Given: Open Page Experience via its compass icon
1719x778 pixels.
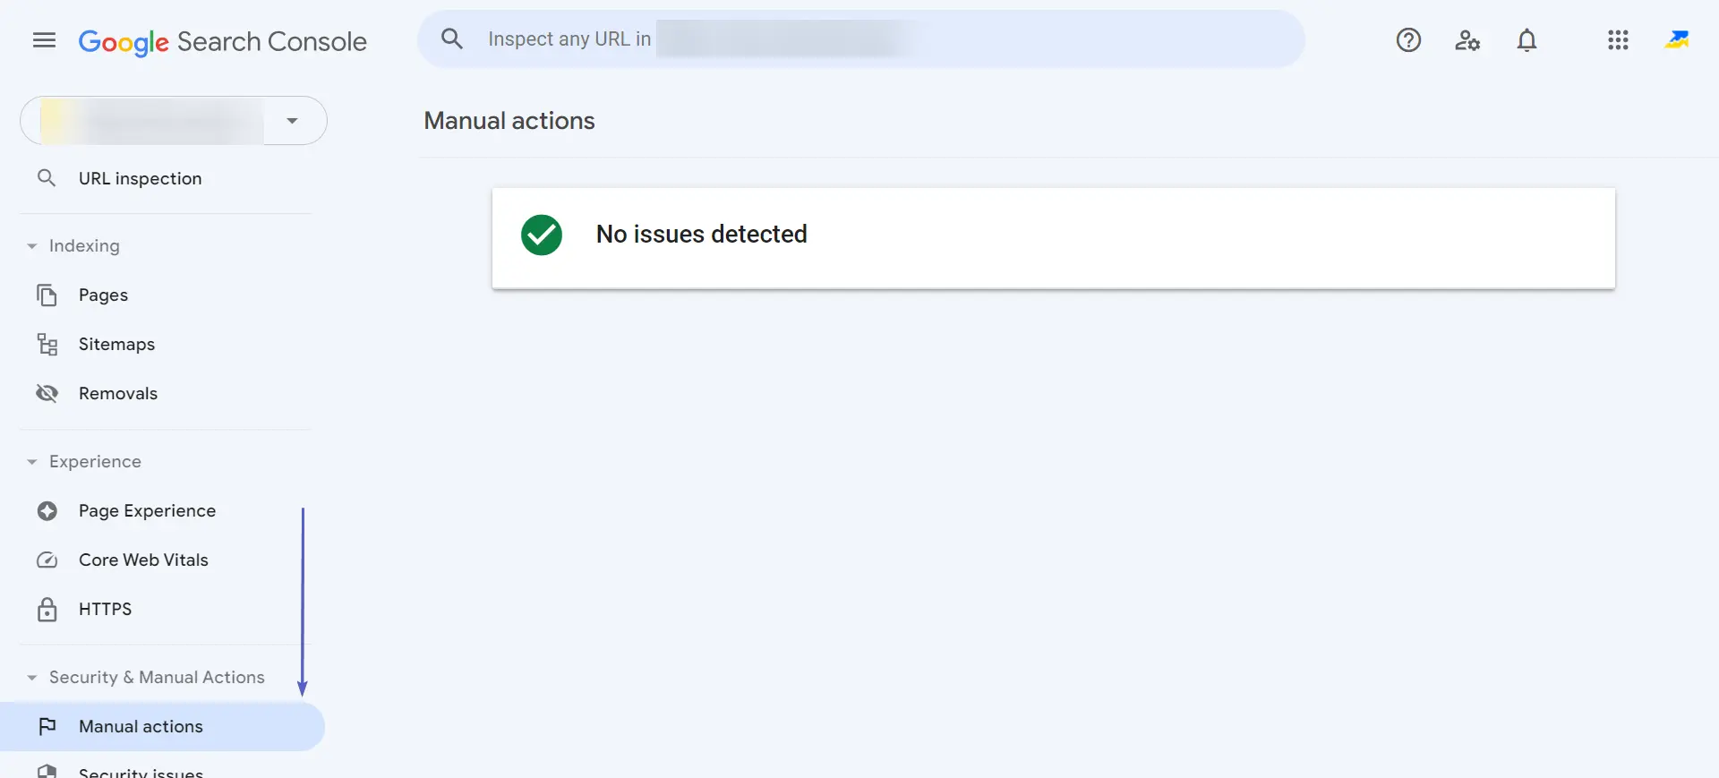Looking at the screenshot, I should [47, 510].
